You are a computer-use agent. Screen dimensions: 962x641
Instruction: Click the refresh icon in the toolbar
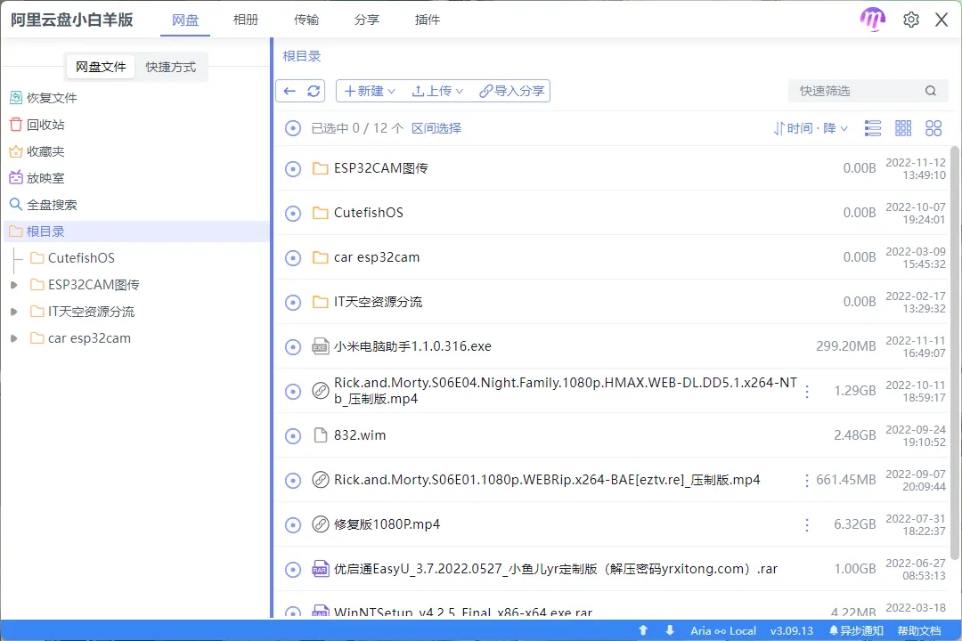pos(314,91)
